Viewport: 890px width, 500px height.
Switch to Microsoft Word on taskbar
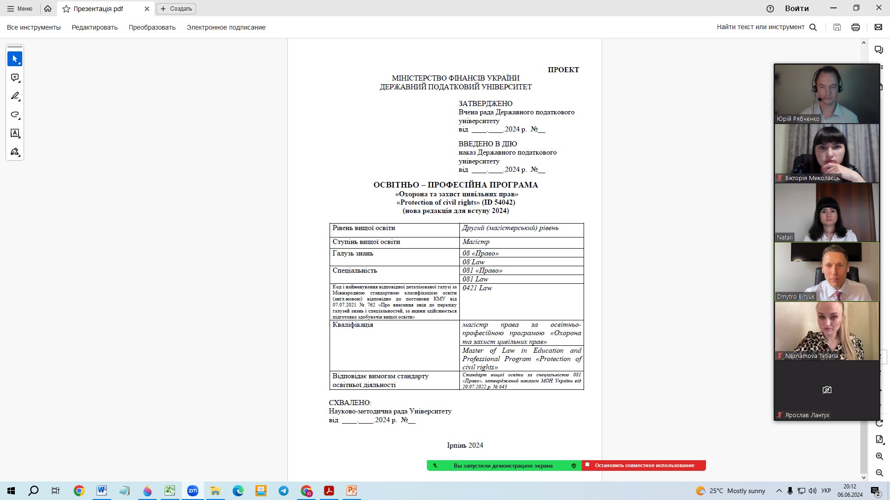pos(102,491)
